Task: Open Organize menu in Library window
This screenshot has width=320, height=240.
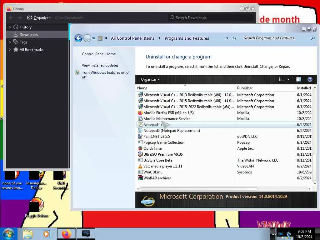Action: pos(39,18)
